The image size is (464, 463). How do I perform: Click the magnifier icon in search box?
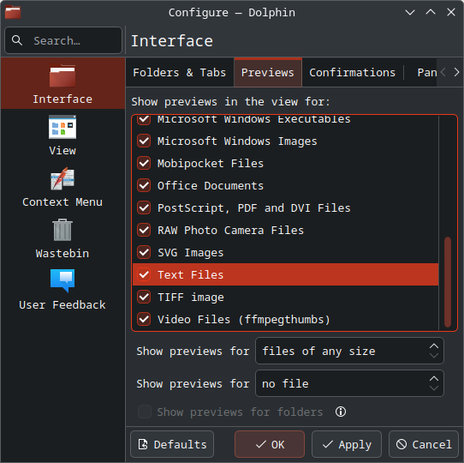pos(17,40)
